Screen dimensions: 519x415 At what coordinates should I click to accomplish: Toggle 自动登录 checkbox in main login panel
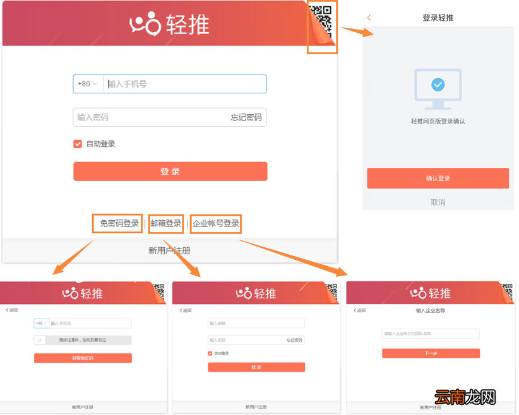point(78,144)
